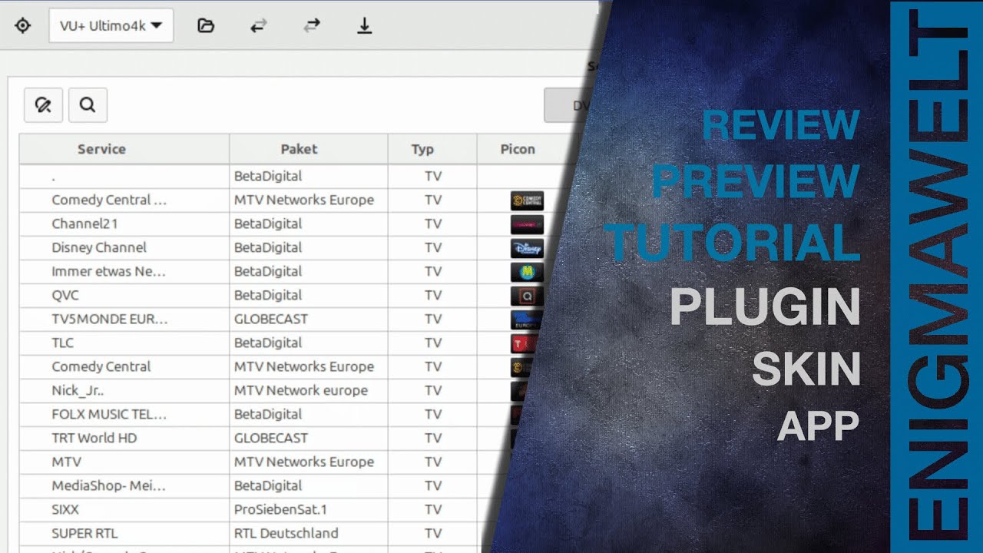This screenshot has width=983, height=553.
Task: Select the 'SUPER RTL' service name
Action: coord(84,533)
